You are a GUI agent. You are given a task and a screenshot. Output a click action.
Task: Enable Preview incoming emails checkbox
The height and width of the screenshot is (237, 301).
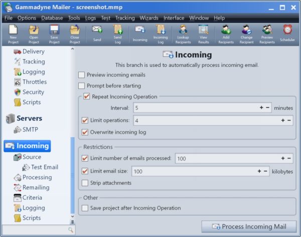pos(82,75)
